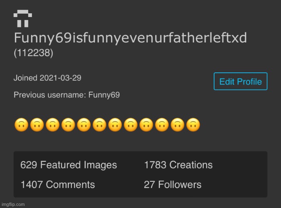Click the Edit Profile button
The height and width of the screenshot is (208, 281).
point(241,81)
